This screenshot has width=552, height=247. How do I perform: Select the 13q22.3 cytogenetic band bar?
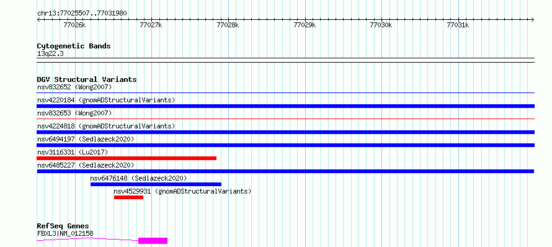click(285, 60)
